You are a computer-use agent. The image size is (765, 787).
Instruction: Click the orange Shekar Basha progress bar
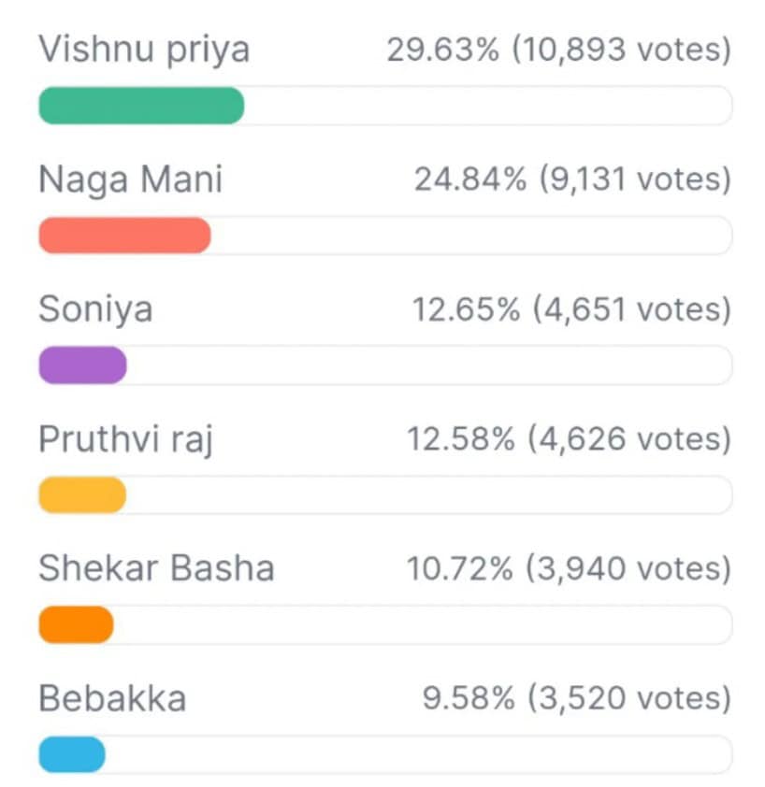point(76,624)
